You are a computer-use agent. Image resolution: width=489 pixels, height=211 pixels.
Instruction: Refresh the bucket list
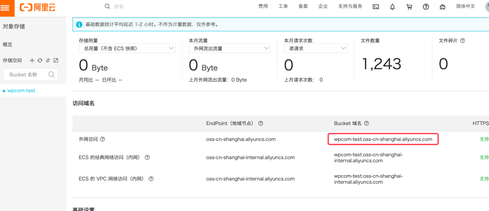pos(40,60)
